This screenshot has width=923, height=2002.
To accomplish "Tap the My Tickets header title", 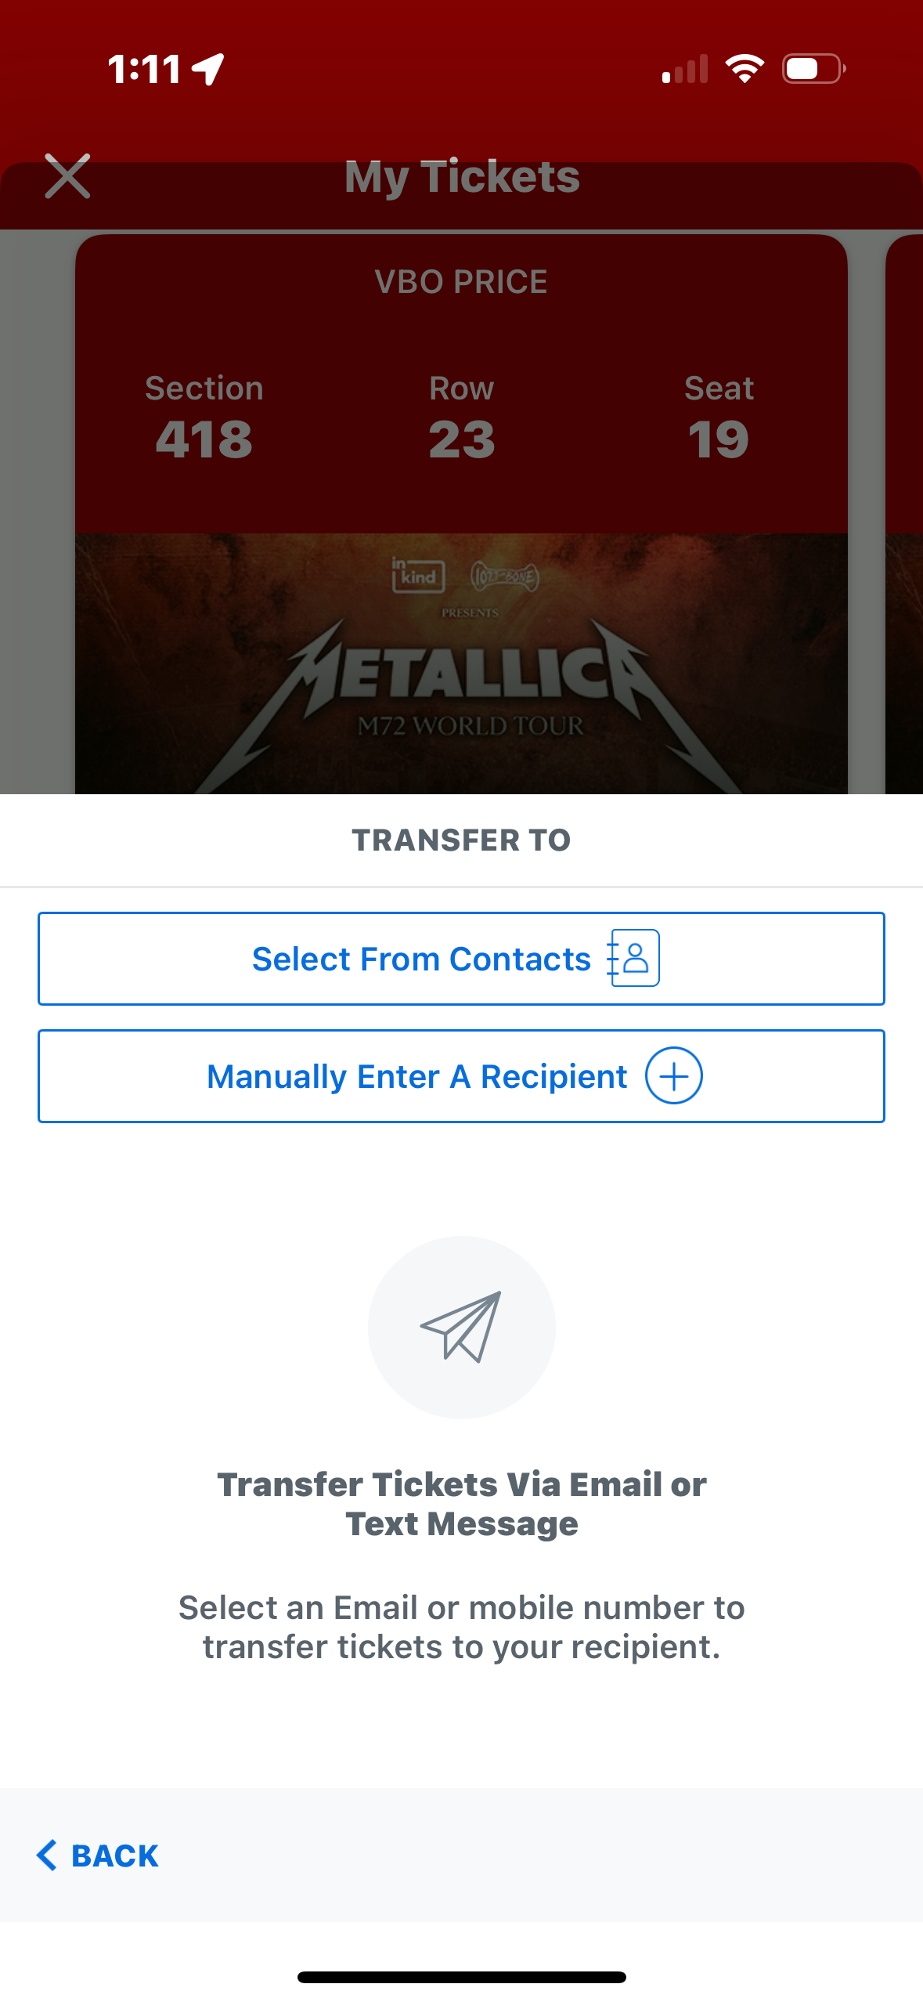I will [462, 176].
